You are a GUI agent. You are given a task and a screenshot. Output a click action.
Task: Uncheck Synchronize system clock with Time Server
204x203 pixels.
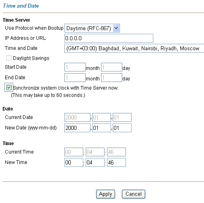9,88
